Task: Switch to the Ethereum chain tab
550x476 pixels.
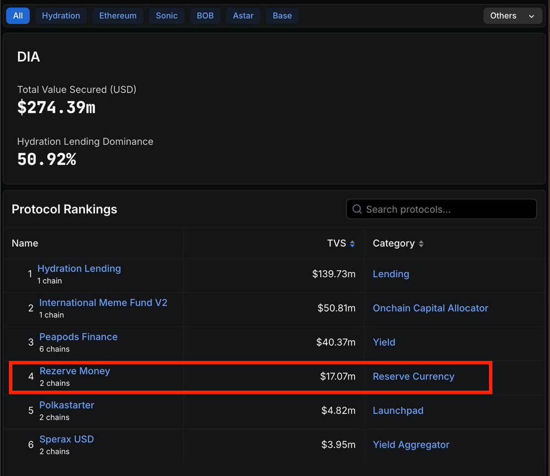Action: tap(118, 16)
